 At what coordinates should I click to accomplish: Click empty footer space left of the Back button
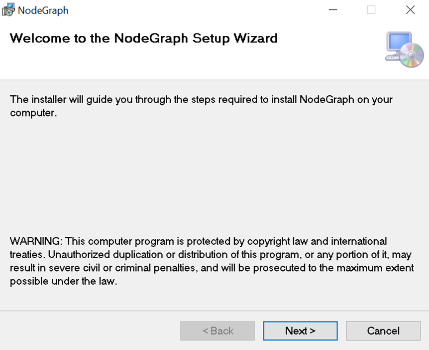click(90, 331)
